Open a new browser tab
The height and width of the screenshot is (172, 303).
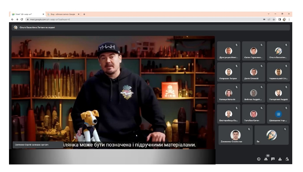[x=84, y=14]
